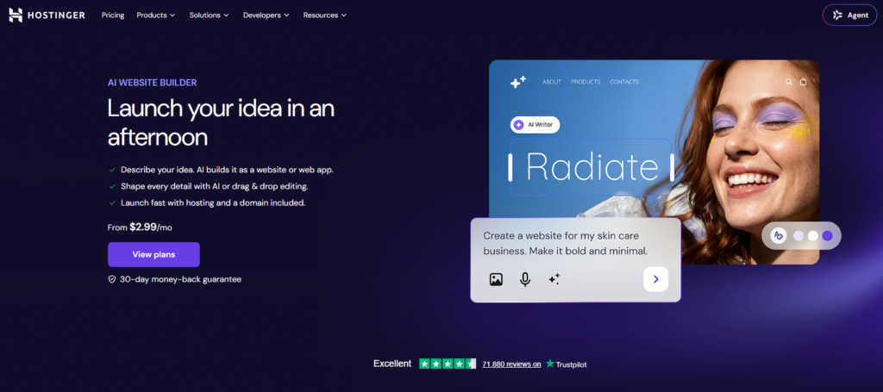Expand the Solutions dropdown menu
This screenshot has height=392, width=883.
[209, 16]
